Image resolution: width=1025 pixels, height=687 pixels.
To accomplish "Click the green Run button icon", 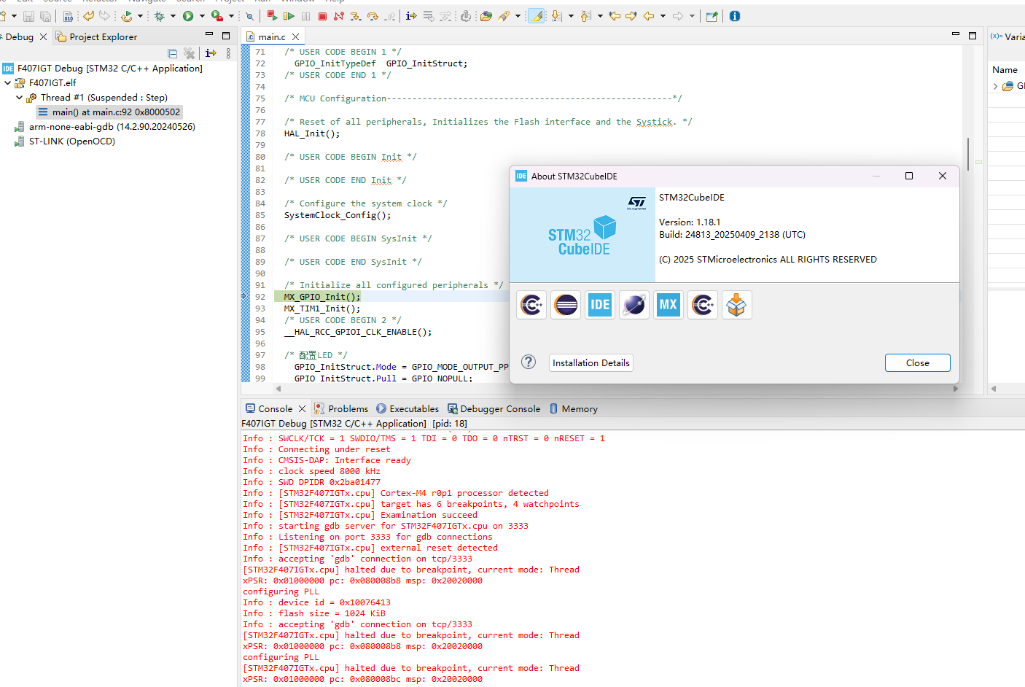I will point(188,16).
